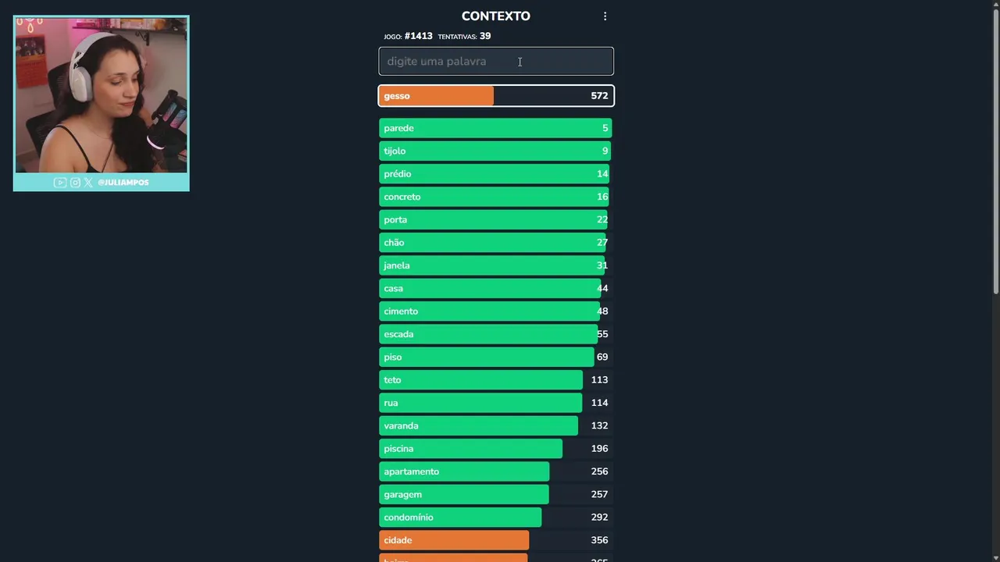This screenshot has height=562, width=1000.
Task: Click the YouTube icon under the webcam
Action: coord(60,183)
